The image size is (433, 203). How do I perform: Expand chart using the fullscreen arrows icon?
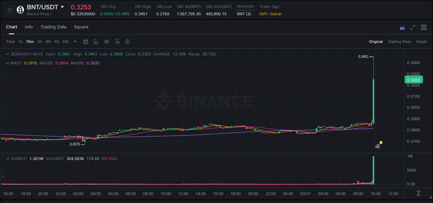pyautogui.click(x=412, y=27)
